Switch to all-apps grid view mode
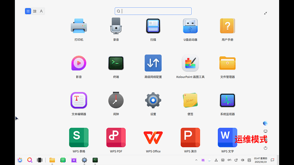The width and height of the screenshot is (294, 165). pyautogui.click(x=28, y=11)
